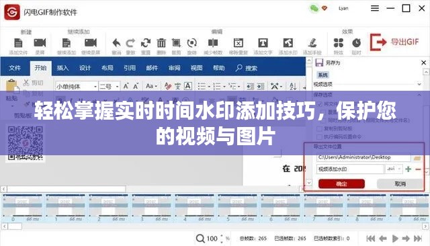The height and width of the screenshot is (246, 430).
Task: Close the save-as panel with X
Action: pyautogui.click(x=423, y=63)
